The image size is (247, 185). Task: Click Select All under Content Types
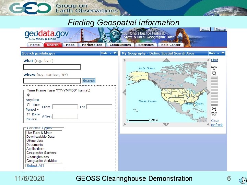35,165
